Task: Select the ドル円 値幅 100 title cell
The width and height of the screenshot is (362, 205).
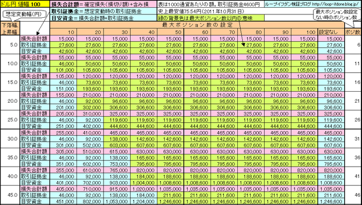Action: click(25, 4)
